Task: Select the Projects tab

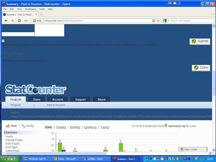Action: 16,99
